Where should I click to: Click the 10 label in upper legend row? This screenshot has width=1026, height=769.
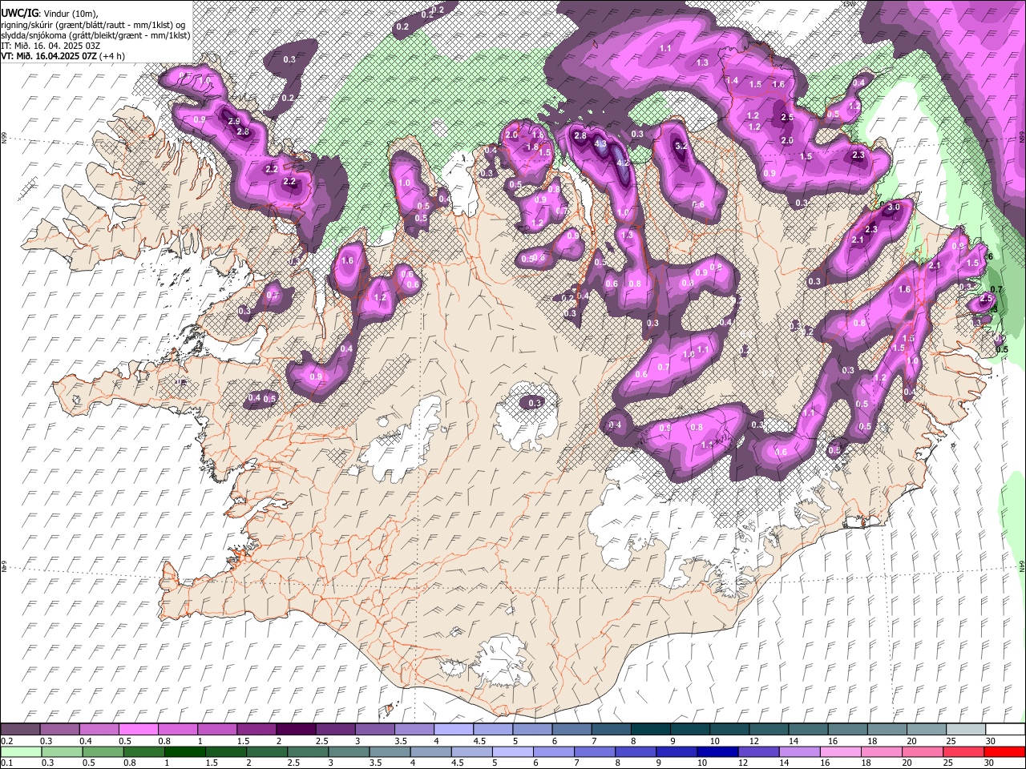714,741
